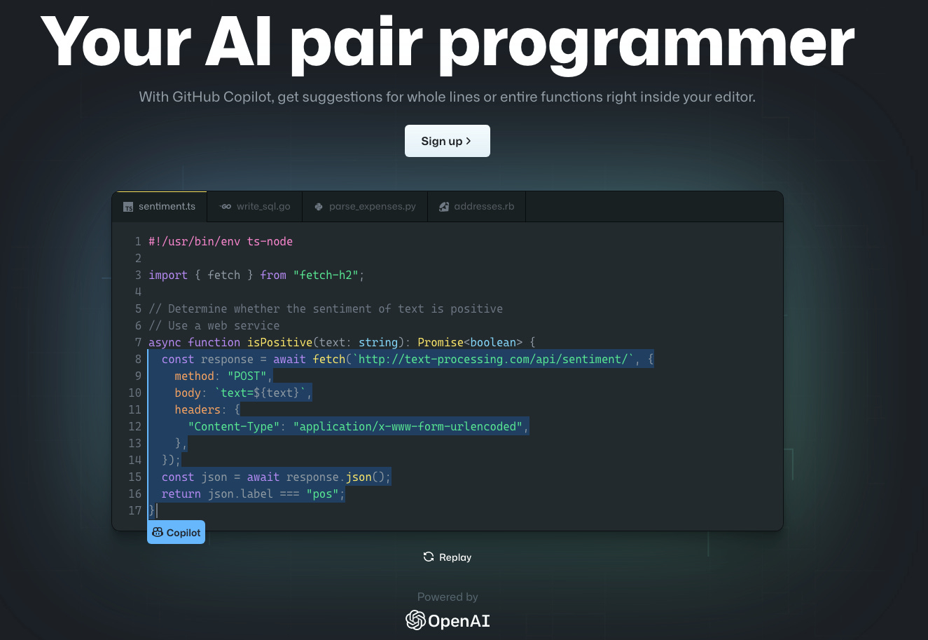Open the addresses.rb tab
This screenshot has width=928, height=640.
coord(476,207)
